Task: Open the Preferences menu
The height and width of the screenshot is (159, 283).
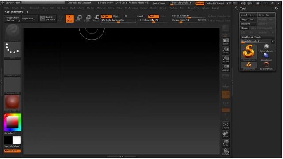Action: 131,8
